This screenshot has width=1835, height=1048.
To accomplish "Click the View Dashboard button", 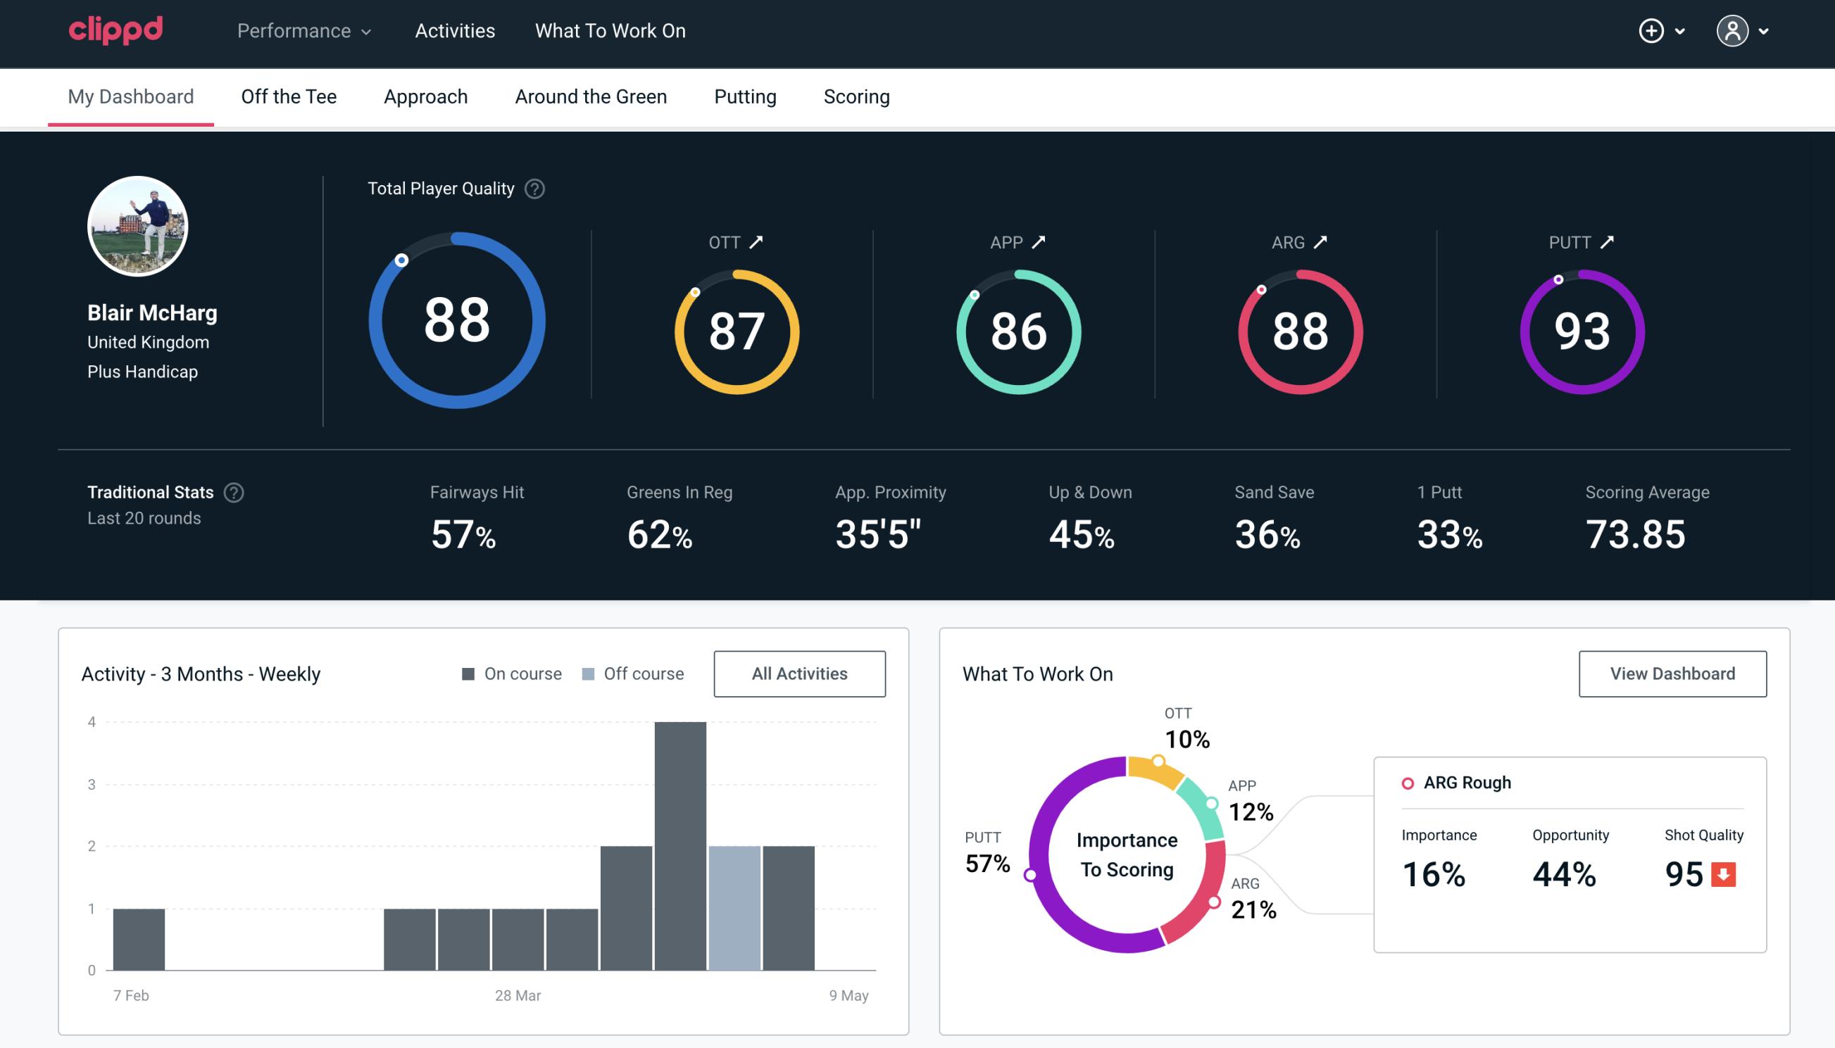I will 1671,673.
